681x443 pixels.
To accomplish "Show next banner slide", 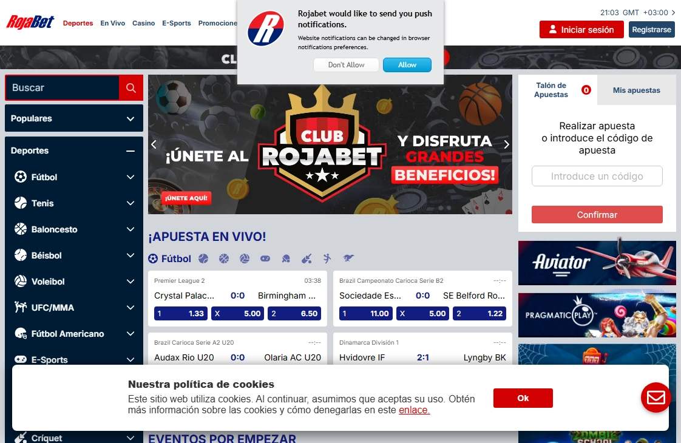I will pos(506,144).
